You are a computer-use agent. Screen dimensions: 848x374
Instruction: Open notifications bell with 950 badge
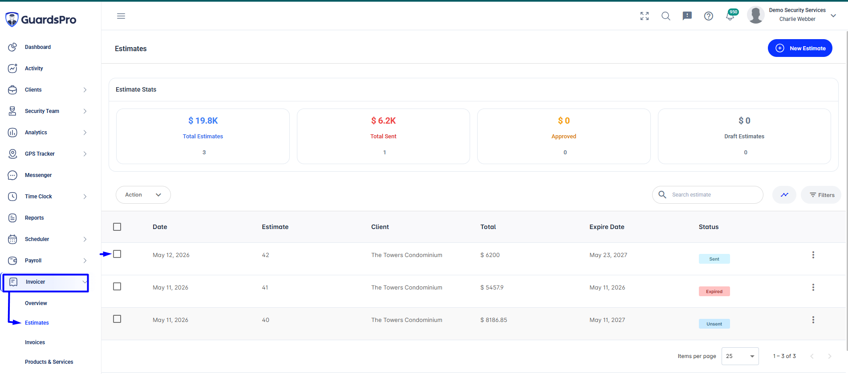(730, 16)
